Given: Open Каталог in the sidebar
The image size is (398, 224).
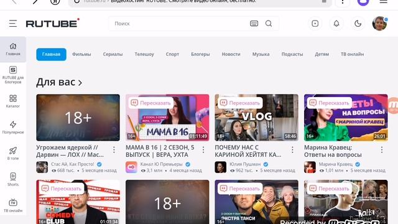Looking at the screenshot, I should (13, 101).
